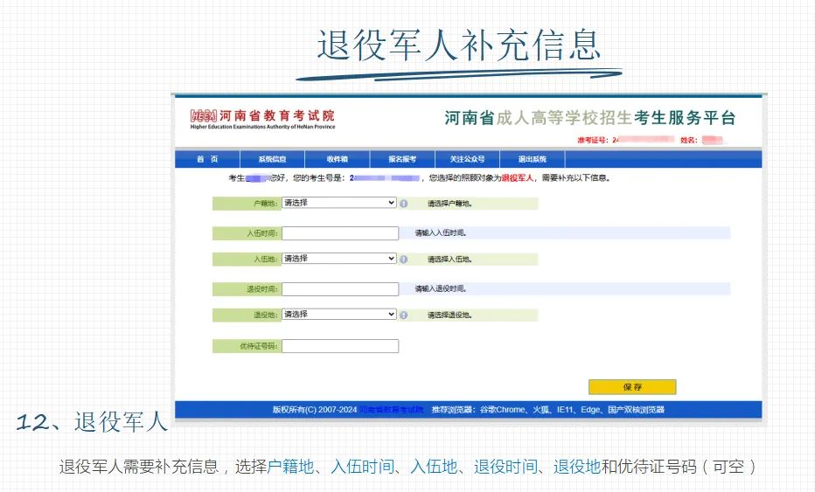This screenshot has width=815, height=492.
Task: Click the HEEA logo of 河南省教育考试院
Action: 204,116
